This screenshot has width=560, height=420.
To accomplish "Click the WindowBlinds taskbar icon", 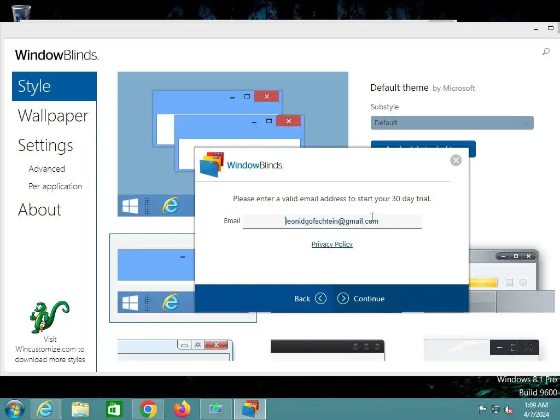I will tap(249, 409).
